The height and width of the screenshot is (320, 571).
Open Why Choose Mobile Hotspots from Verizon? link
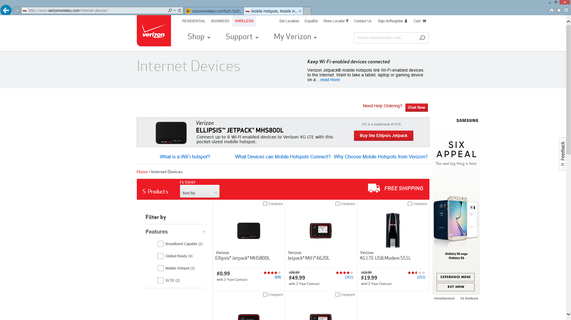381,157
